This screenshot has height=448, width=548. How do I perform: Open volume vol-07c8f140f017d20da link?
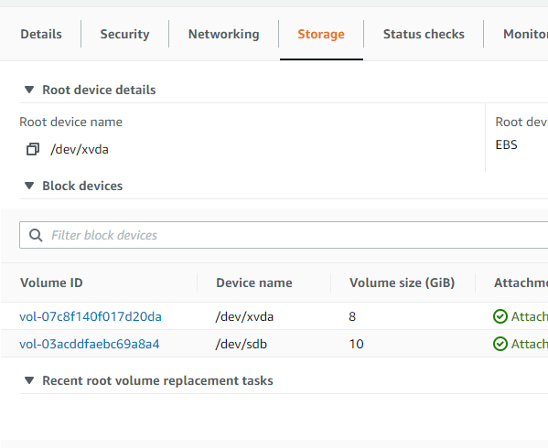(91, 316)
